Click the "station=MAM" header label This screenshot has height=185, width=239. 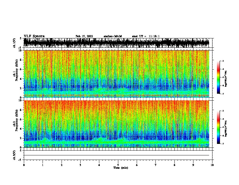point(113,36)
